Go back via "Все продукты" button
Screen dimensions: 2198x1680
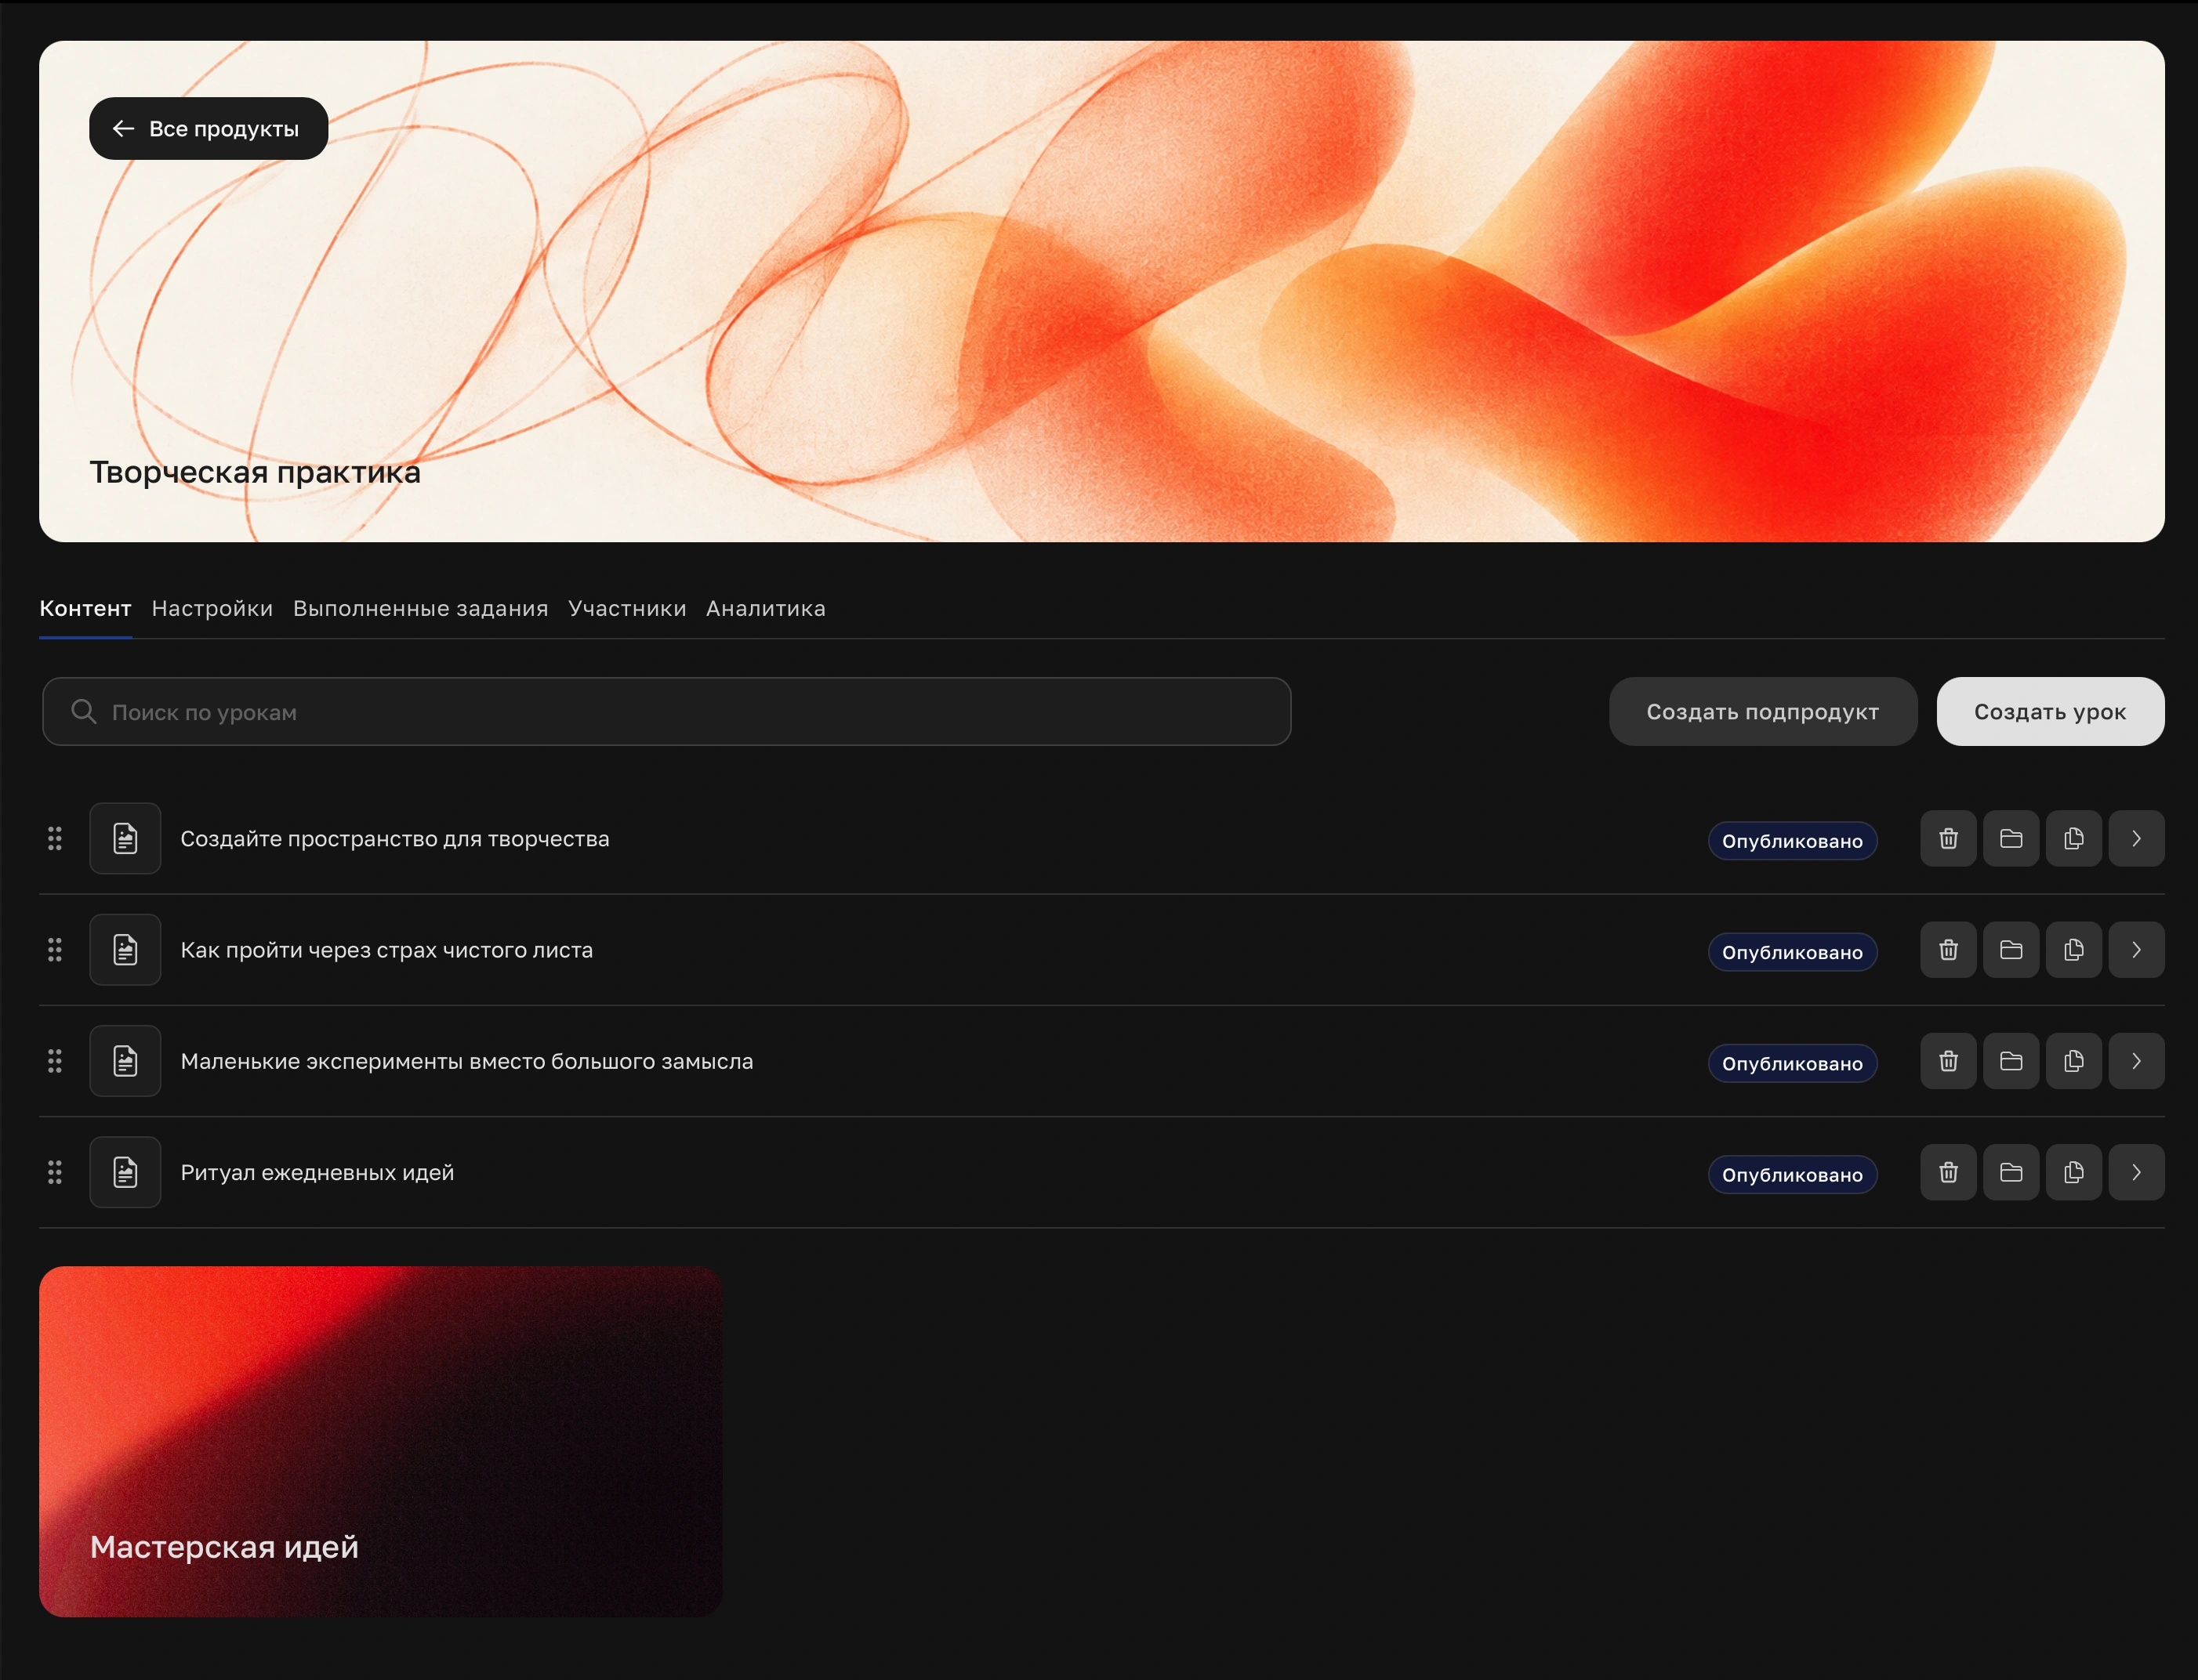[x=208, y=128]
